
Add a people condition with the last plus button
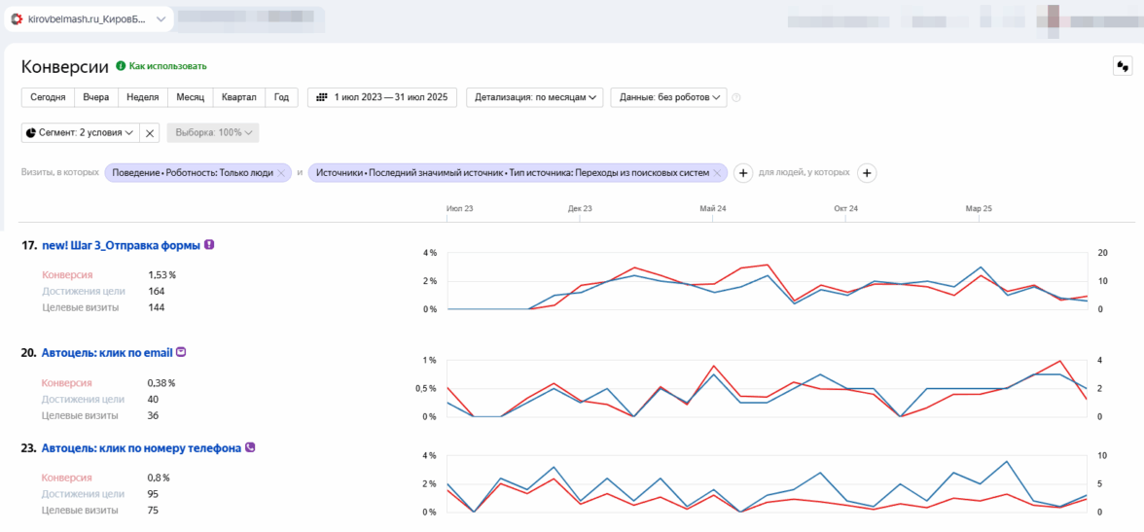(x=867, y=173)
